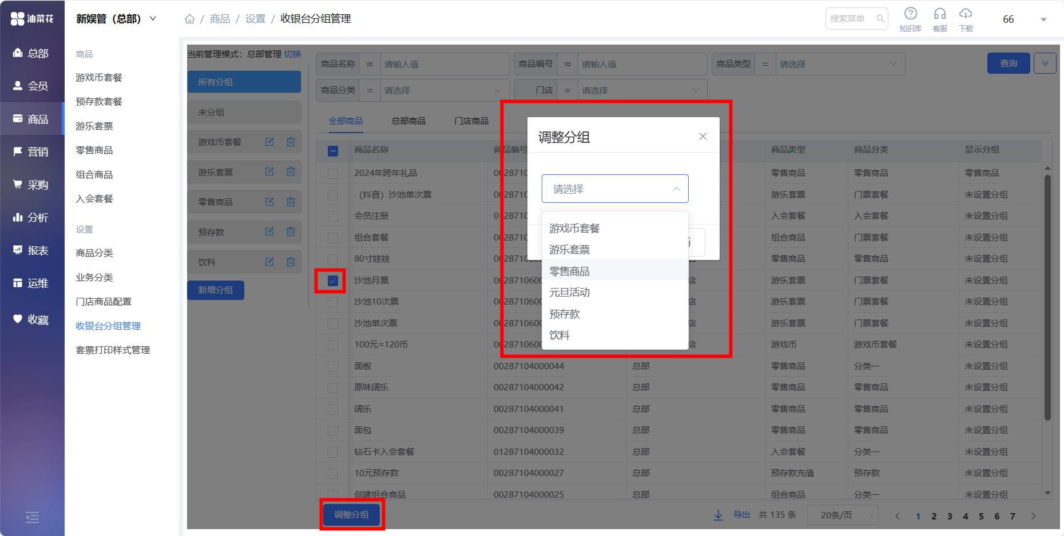This screenshot has height=536, width=1064.
Task: Expand more filters arrow next to 查询
Action: 1045,63
